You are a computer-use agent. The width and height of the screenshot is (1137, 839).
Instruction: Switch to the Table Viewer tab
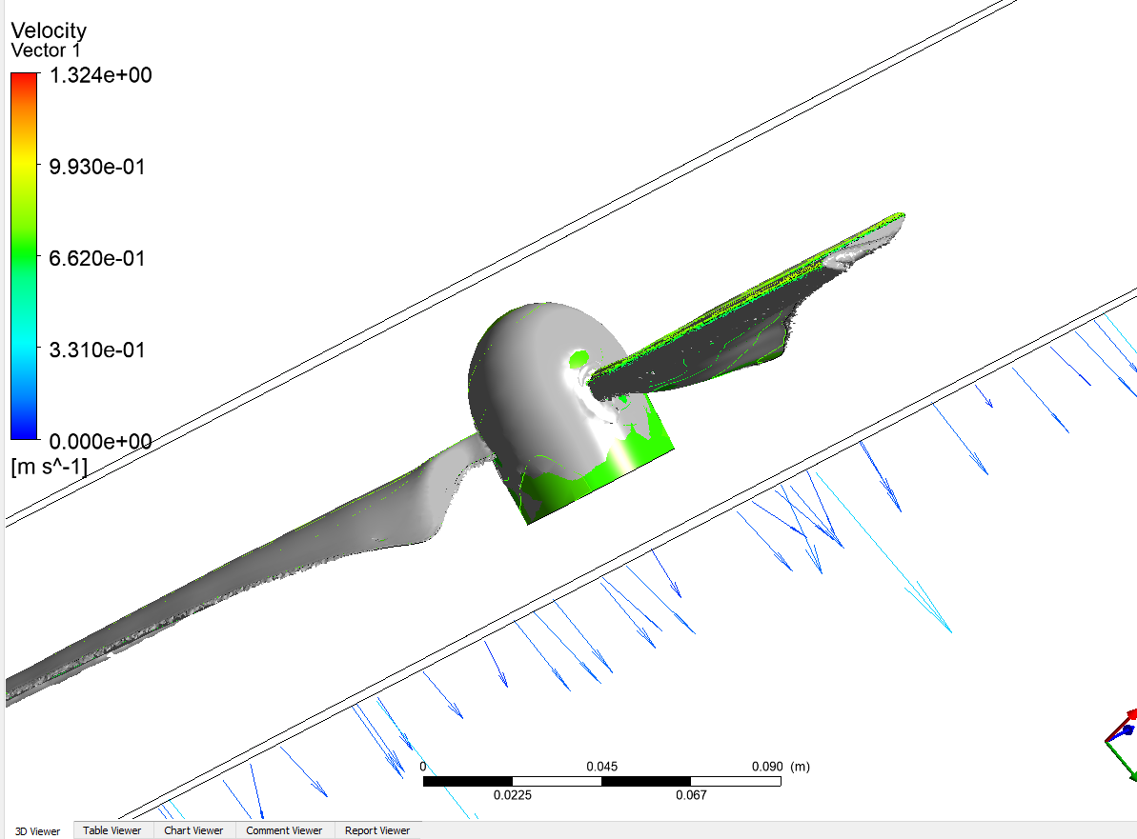pos(112,830)
